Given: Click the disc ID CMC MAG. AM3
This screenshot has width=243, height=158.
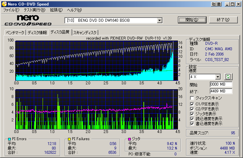Looking at the screenshot, I should (219, 49).
